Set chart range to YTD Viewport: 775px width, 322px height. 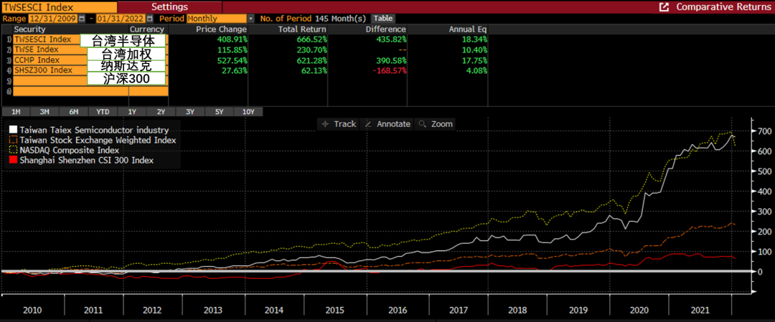tap(103, 112)
